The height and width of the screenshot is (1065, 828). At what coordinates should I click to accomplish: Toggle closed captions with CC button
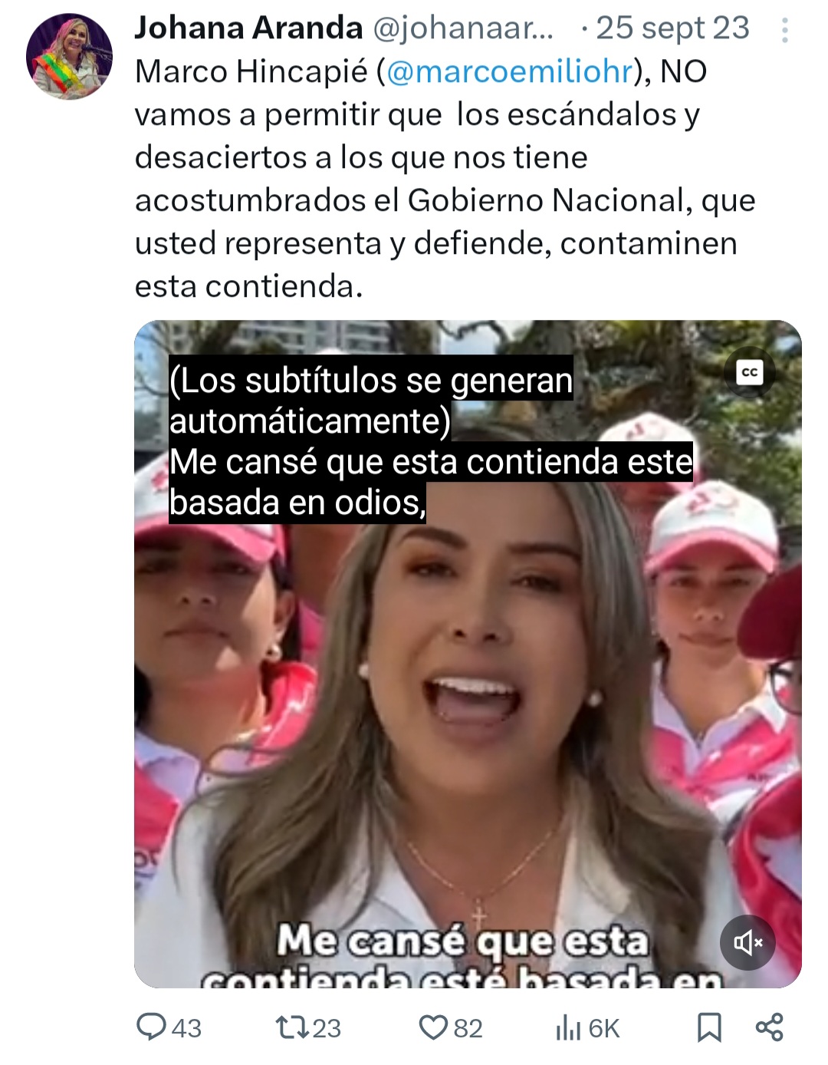pos(750,373)
